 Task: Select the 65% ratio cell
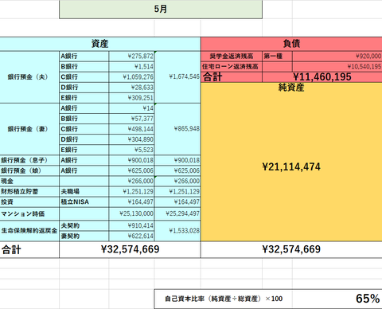(x=368, y=299)
